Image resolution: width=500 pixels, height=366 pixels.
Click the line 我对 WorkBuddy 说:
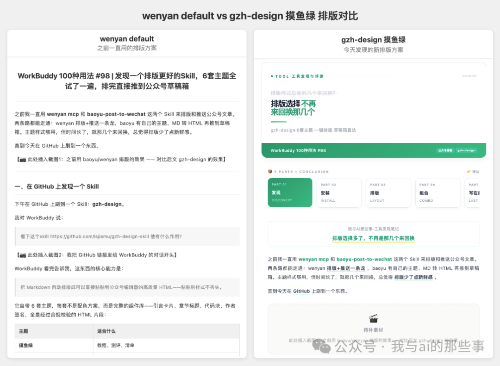click(39, 218)
